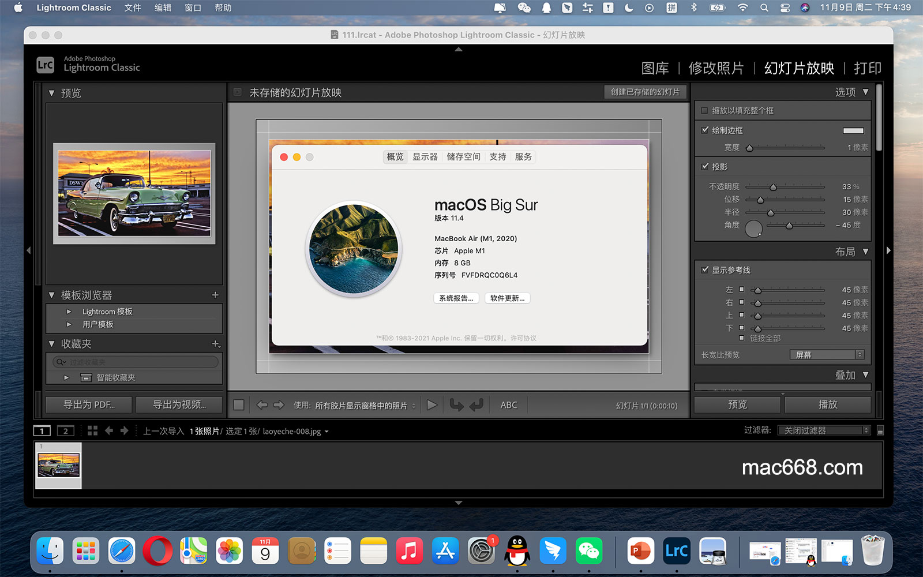Click the Lrc logo identity plate
The width and height of the screenshot is (923, 577).
(x=46, y=65)
